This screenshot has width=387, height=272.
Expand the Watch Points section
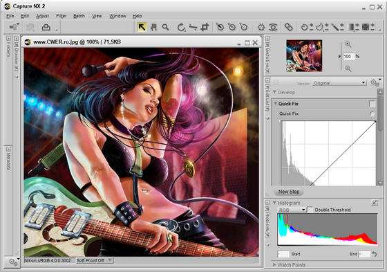[x=289, y=265]
